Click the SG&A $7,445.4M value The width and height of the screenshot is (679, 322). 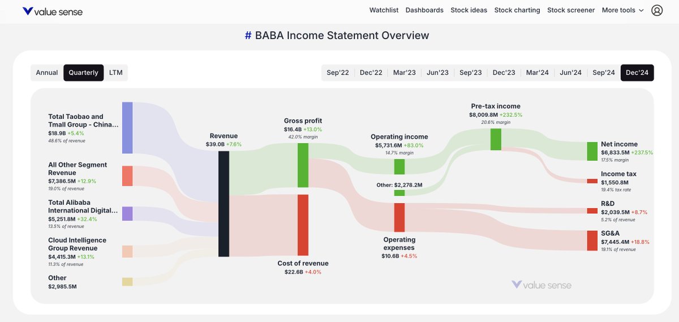(616, 242)
